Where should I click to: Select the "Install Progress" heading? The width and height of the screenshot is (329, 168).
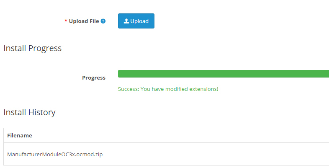[33, 48]
